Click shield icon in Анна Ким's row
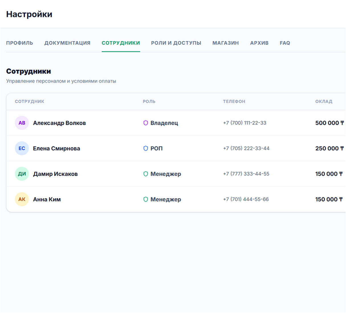The width and height of the screenshot is (346, 313). click(146, 199)
